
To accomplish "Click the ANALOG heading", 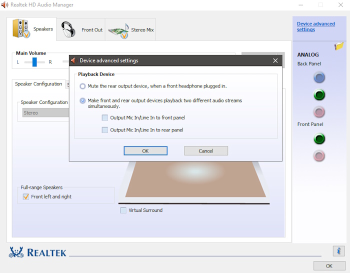I will (308, 54).
